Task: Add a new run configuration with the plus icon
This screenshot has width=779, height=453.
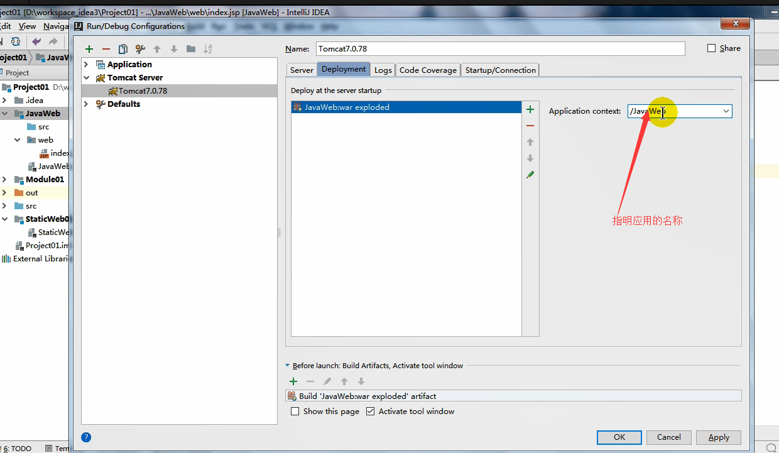Action: 89,49
